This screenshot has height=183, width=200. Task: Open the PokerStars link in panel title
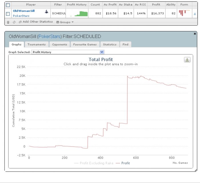click(49, 37)
